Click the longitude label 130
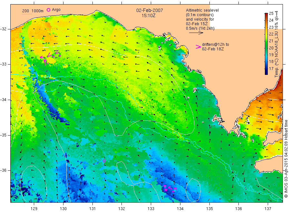290x213 pixels. (63, 209)
